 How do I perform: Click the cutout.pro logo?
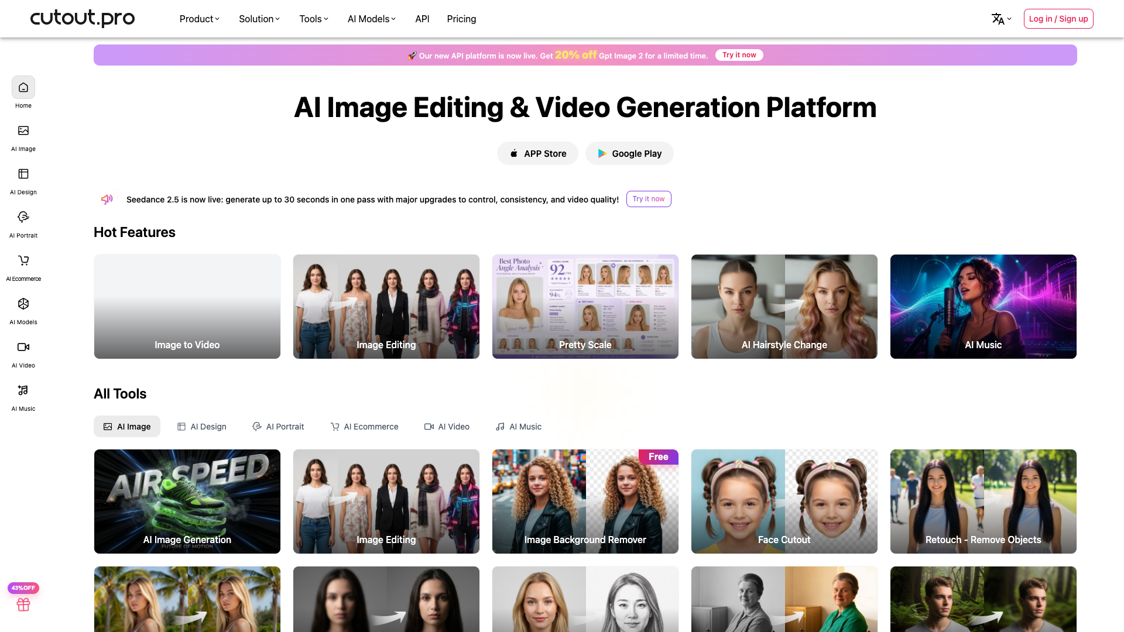click(83, 18)
